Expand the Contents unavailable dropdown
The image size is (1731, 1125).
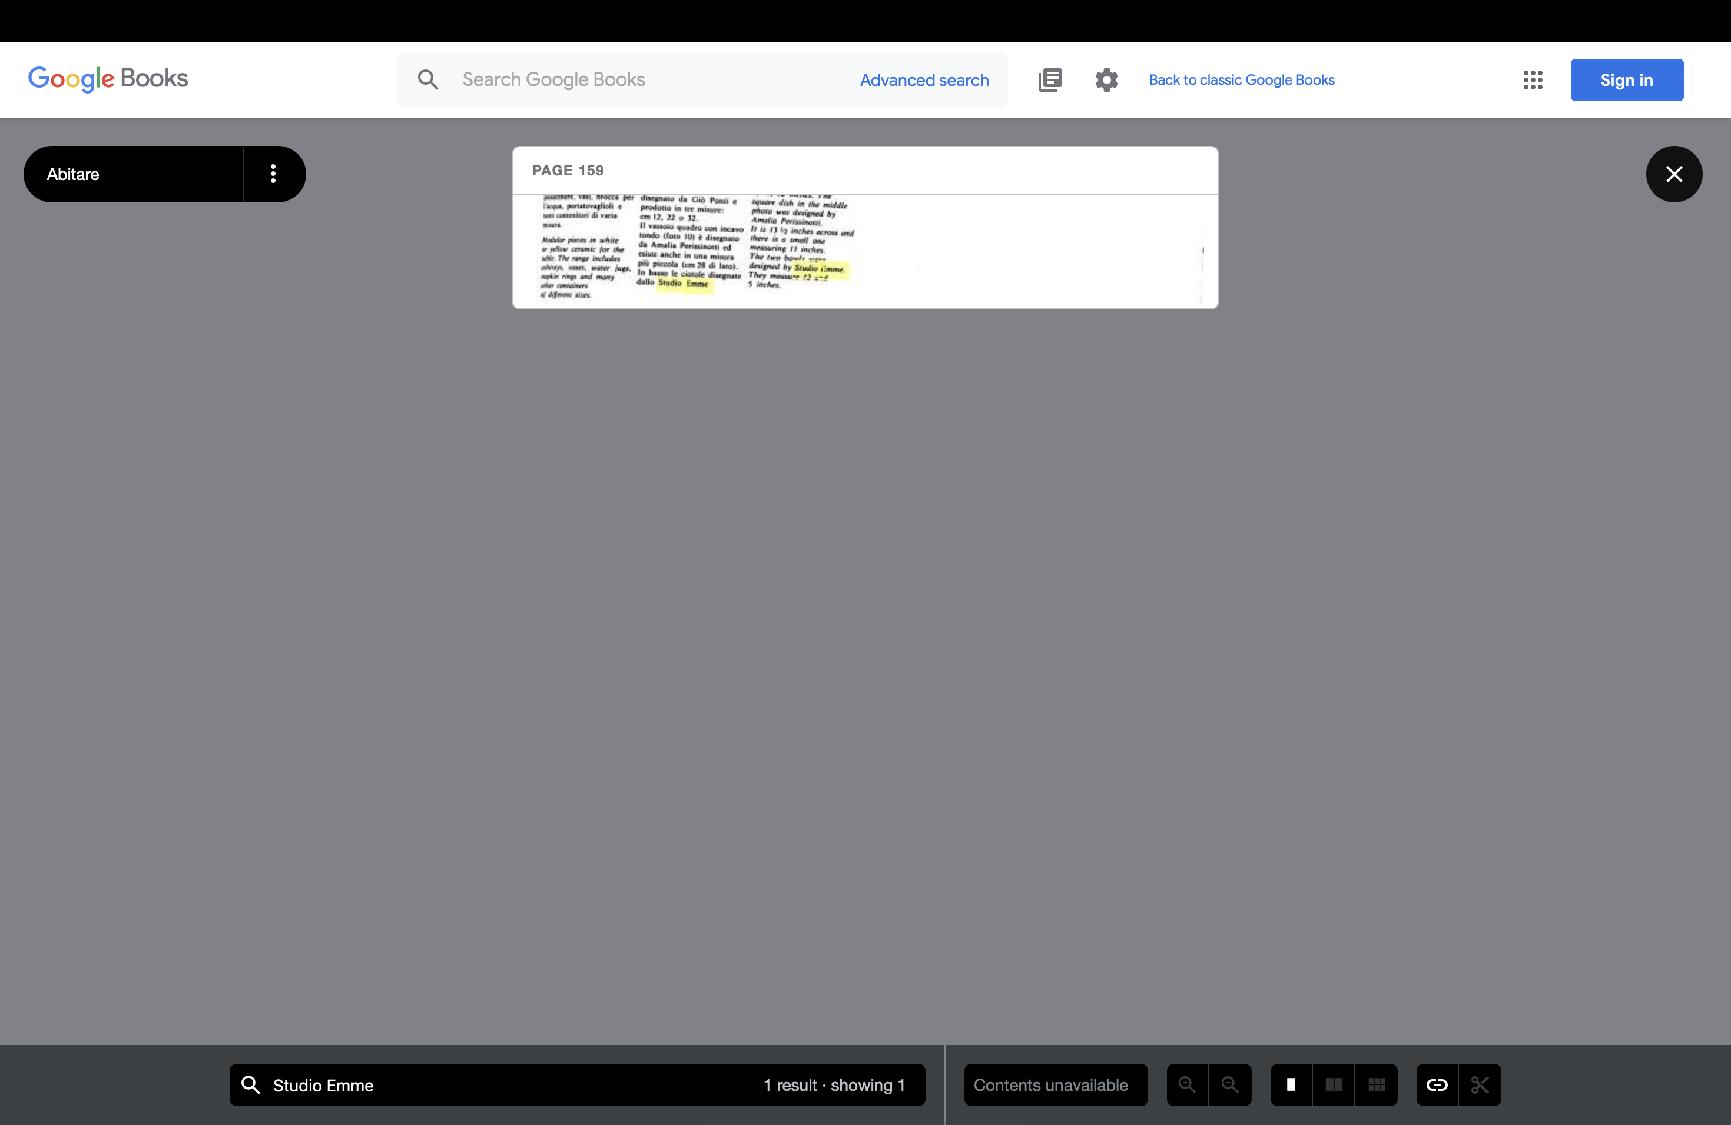1052,1084
